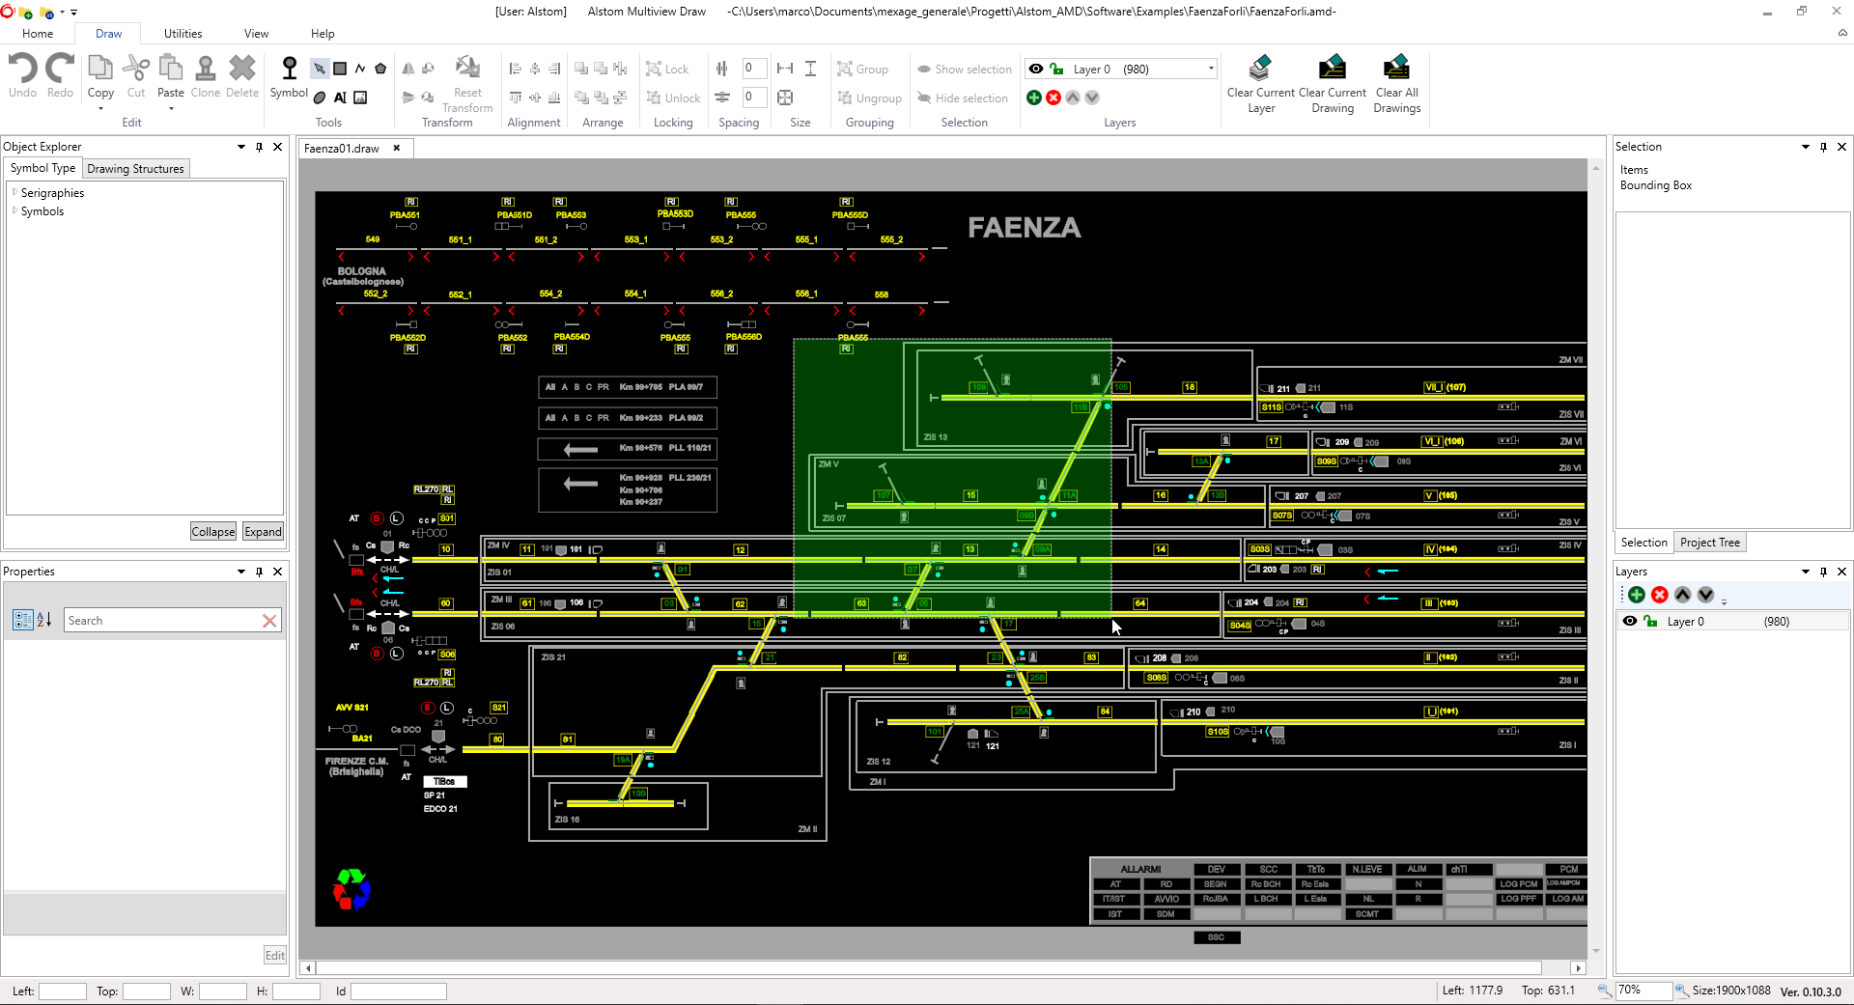Screen dimensions: 1854x1005
Task: Open the Home ribbon tab
Action: pos(38,33)
